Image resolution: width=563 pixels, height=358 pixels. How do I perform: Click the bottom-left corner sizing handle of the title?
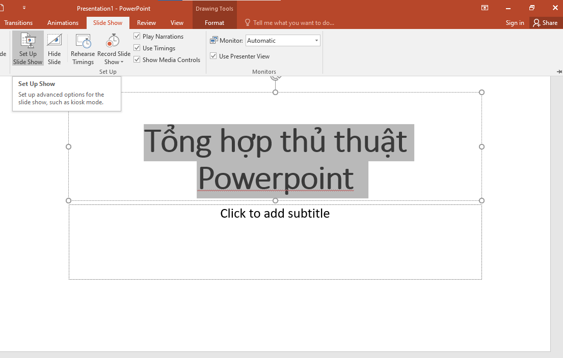69,201
